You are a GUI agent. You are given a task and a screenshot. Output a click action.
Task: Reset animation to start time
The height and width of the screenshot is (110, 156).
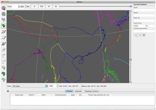coord(42,6)
